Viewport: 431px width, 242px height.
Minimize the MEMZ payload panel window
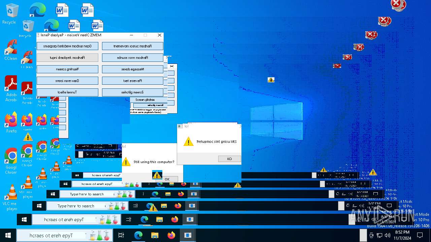point(132,35)
